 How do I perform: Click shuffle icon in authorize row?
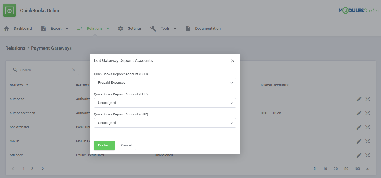(367, 99)
